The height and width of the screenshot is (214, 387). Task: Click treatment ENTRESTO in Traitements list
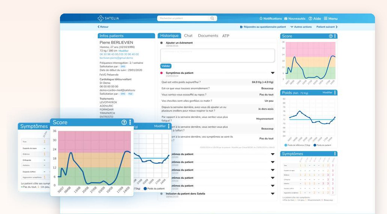[106, 117]
